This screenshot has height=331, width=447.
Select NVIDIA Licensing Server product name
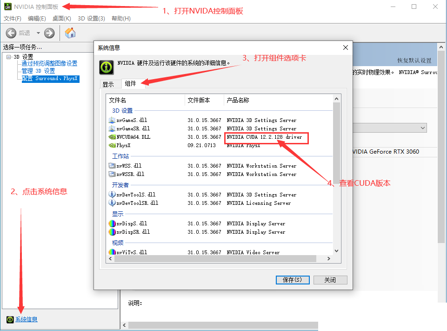pyautogui.click(x=259, y=203)
